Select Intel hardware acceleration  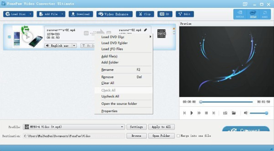click(x=253, y=14)
